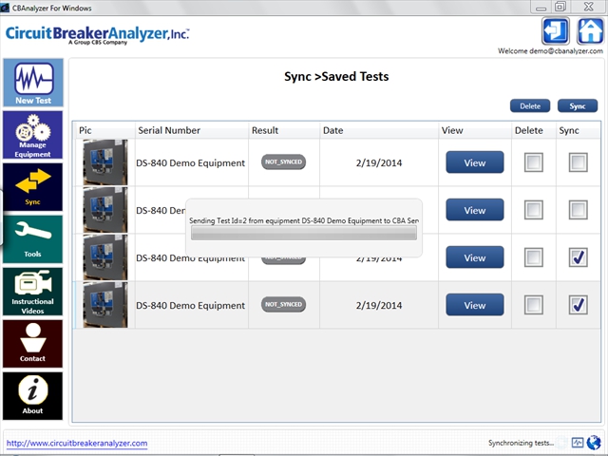
Task: Select the Sync sidebar icon
Action: (33, 187)
